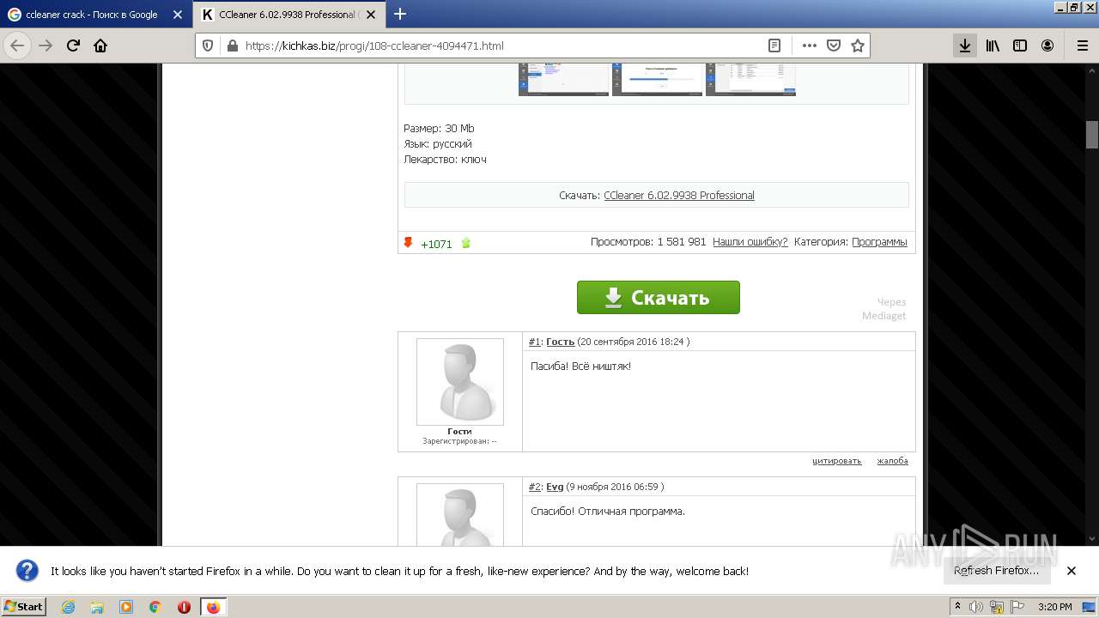Viewport: 1099px width, 618px height.
Task: Launch Internet Explorer from taskbar
Action: pyautogui.click(x=68, y=607)
